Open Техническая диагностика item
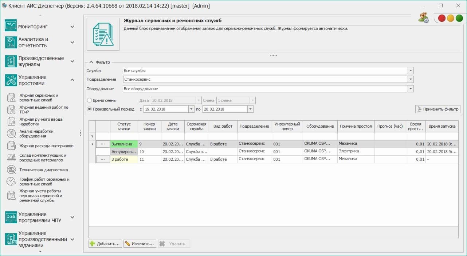Viewport: 467px width, 256px height. [x=43, y=170]
